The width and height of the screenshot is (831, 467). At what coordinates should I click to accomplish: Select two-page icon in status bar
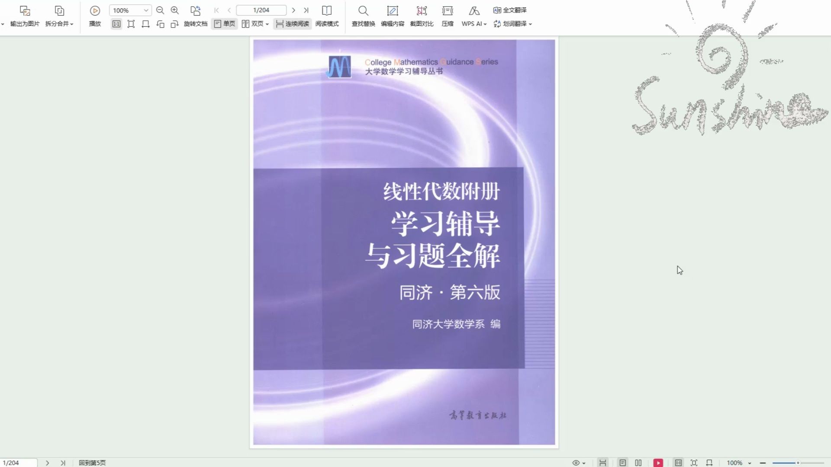coord(638,463)
